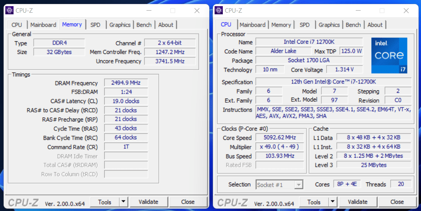Open Bench tab in left window

pyautogui.click(x=144, y=25)
